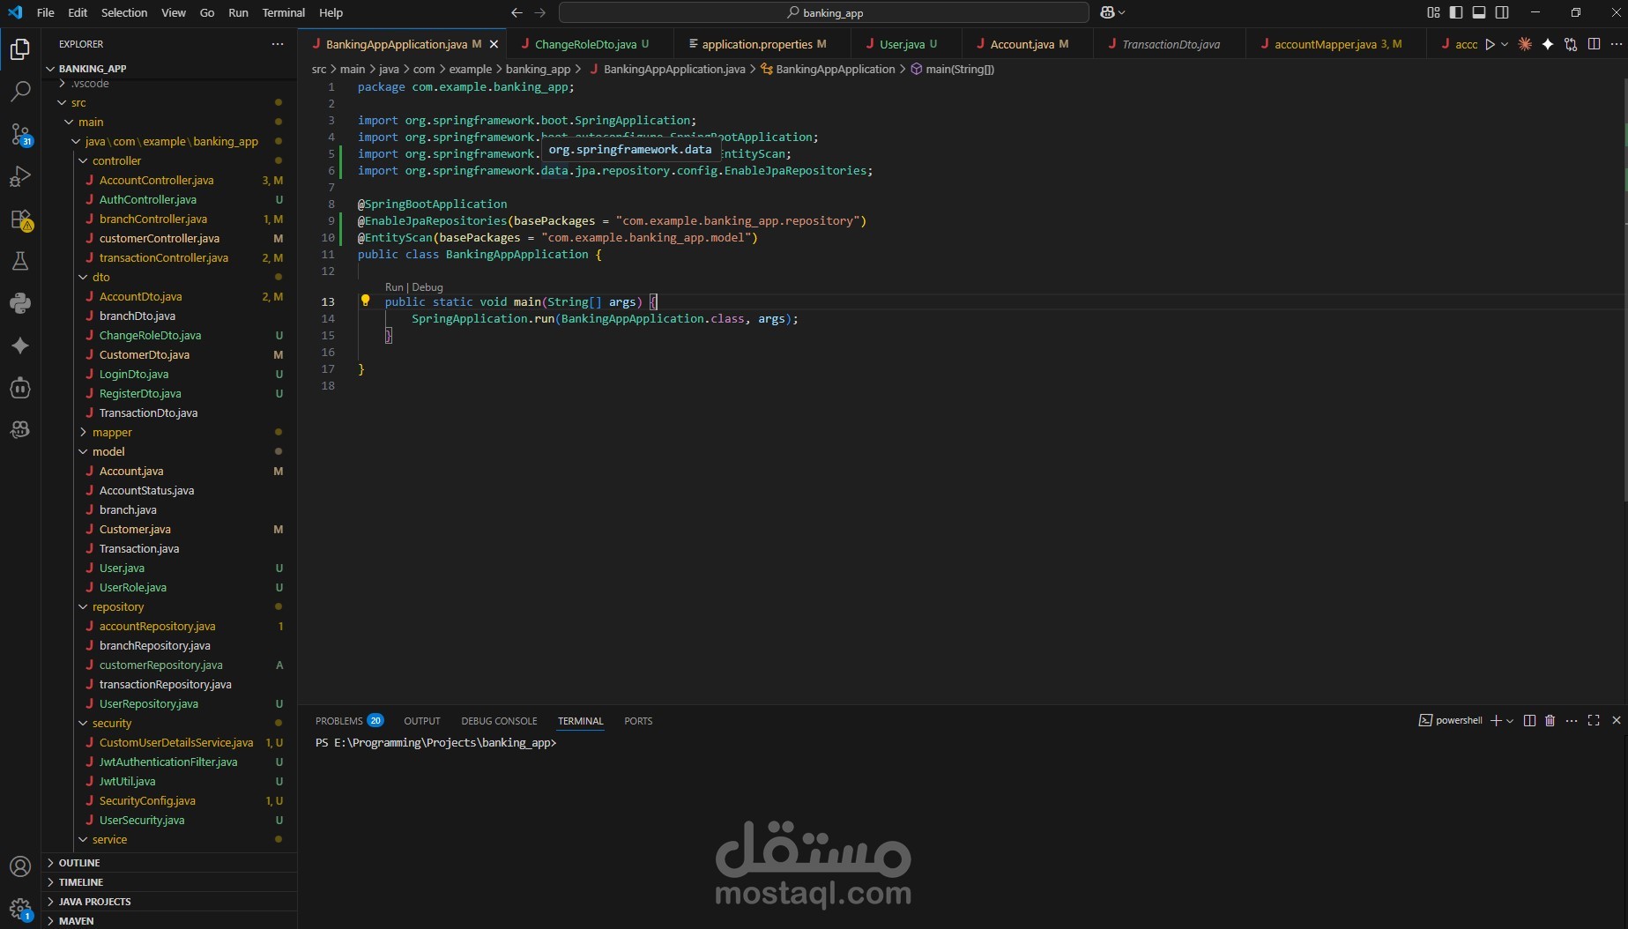Close the bottom panel with X

1617,720
